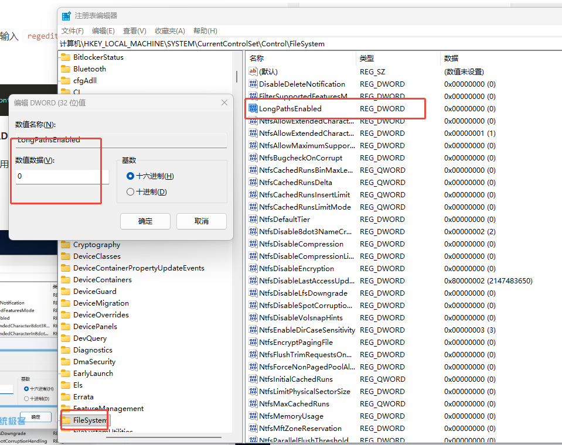Open the 查看(V) menu
The width and height of the screenshot is (562, 445).
(x=134, y=31)
